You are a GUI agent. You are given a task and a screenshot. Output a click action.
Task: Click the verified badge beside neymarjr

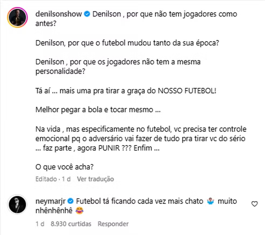pyautogui.click(x=71, y=201)
